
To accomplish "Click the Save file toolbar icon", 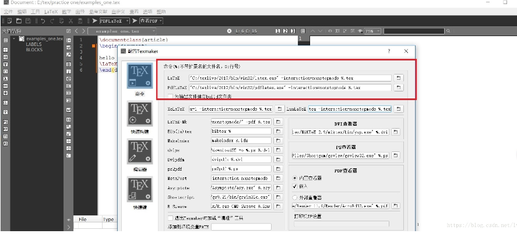I will pos(29,21).
